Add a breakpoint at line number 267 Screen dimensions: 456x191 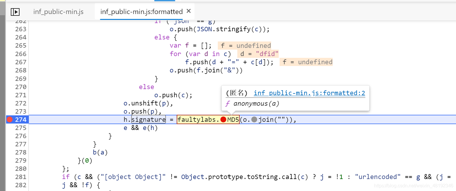coord(20,62)
